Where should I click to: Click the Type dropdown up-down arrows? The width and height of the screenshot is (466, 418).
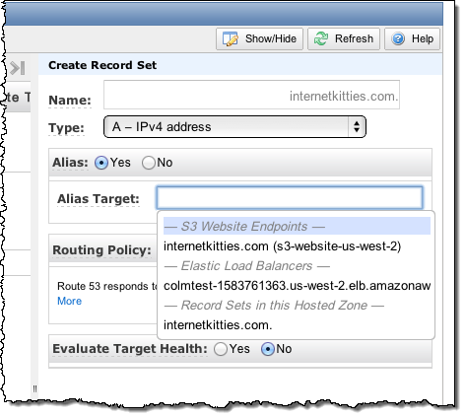[357, 127]
